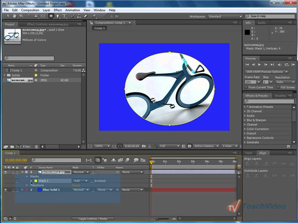Viewport: 298px width, 223px height.
Task: Toggle transparency grid in the viewer
Action: pyautogui.click(x=189, y=146)
